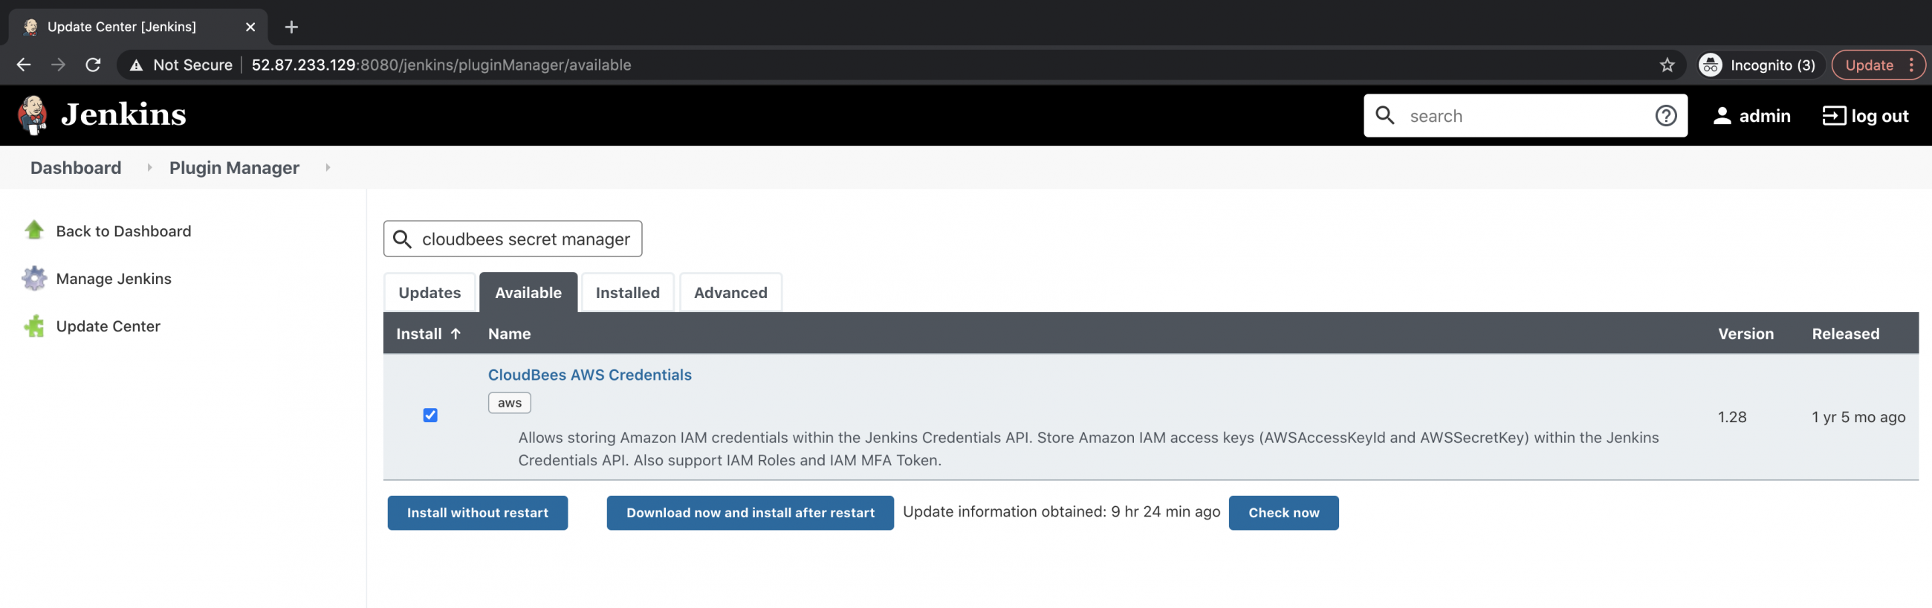Switch to the Advanced tab
The image size is (1932, 608).
pyautogui.click(x=730, y=292)
